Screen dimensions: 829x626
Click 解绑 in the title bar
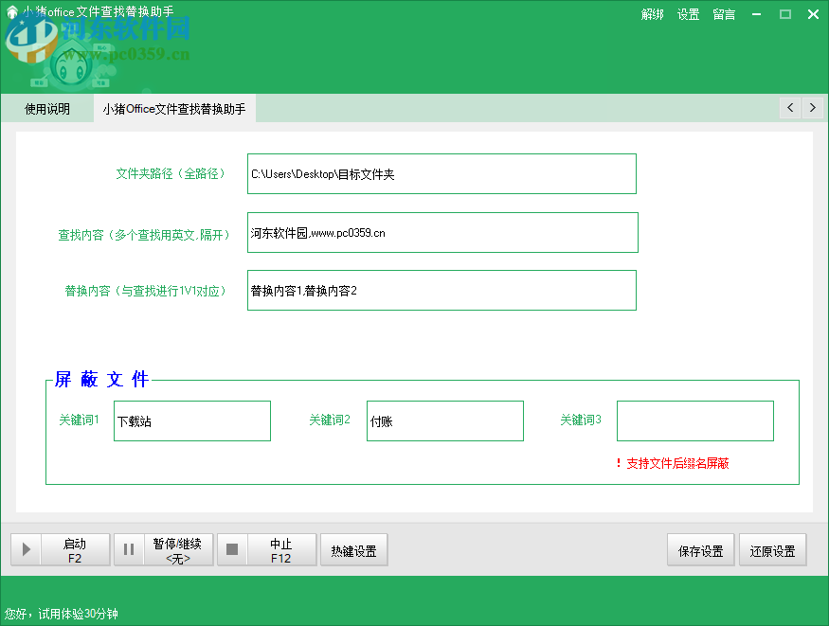[653, 14]
